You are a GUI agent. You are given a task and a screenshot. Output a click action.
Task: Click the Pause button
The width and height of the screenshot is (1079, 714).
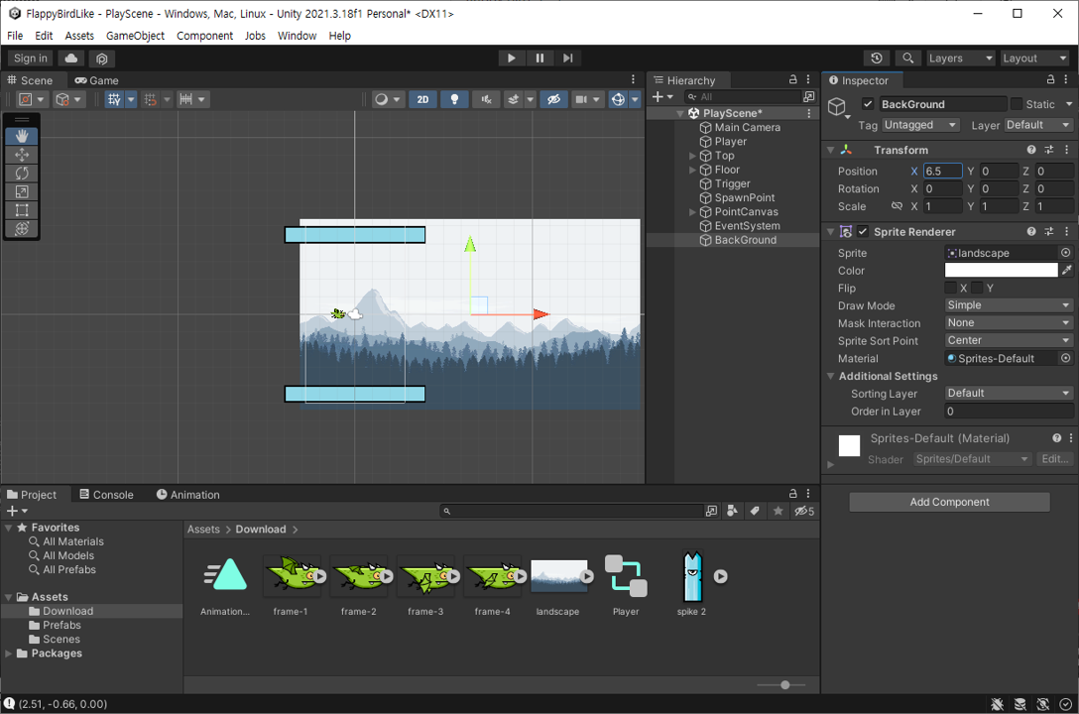pos(539,59)
